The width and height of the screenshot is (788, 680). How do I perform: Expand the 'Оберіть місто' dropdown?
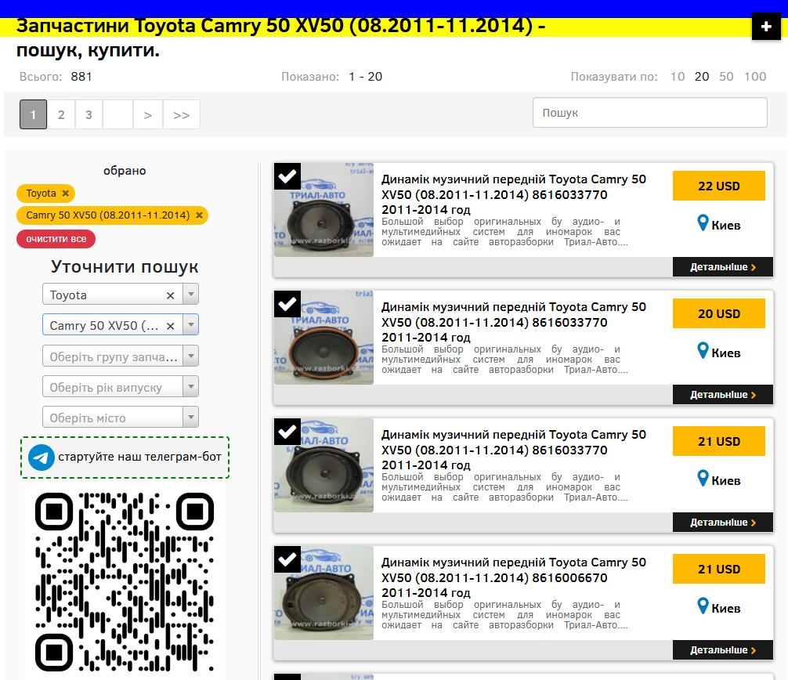191,417
